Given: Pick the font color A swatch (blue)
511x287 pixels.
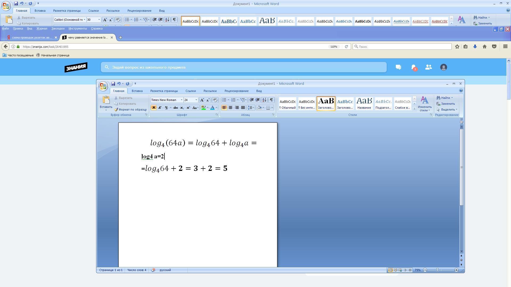Looking at the screenshot, I should (212, 108).
